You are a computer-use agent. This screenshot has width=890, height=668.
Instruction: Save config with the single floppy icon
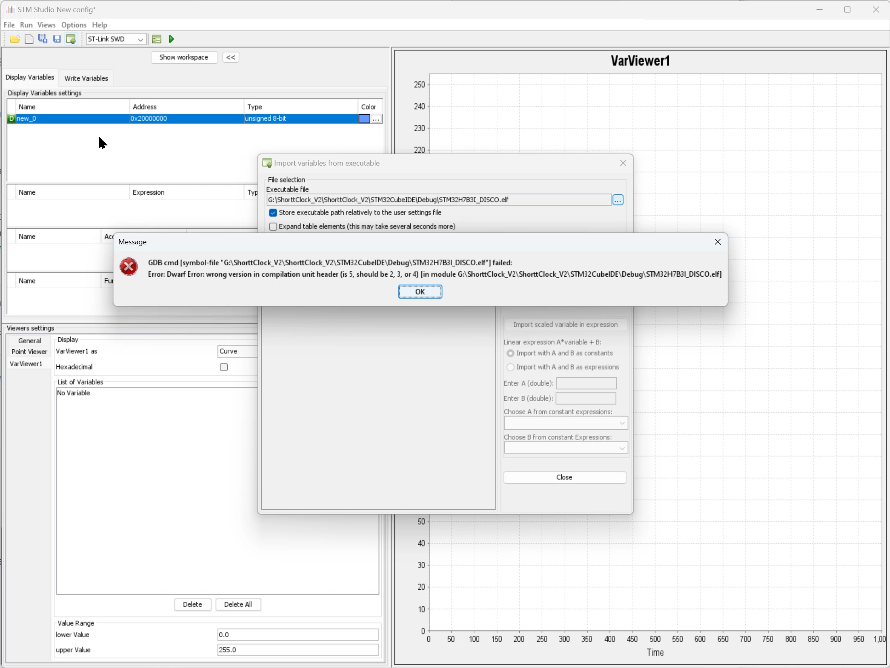coord(57,39)
